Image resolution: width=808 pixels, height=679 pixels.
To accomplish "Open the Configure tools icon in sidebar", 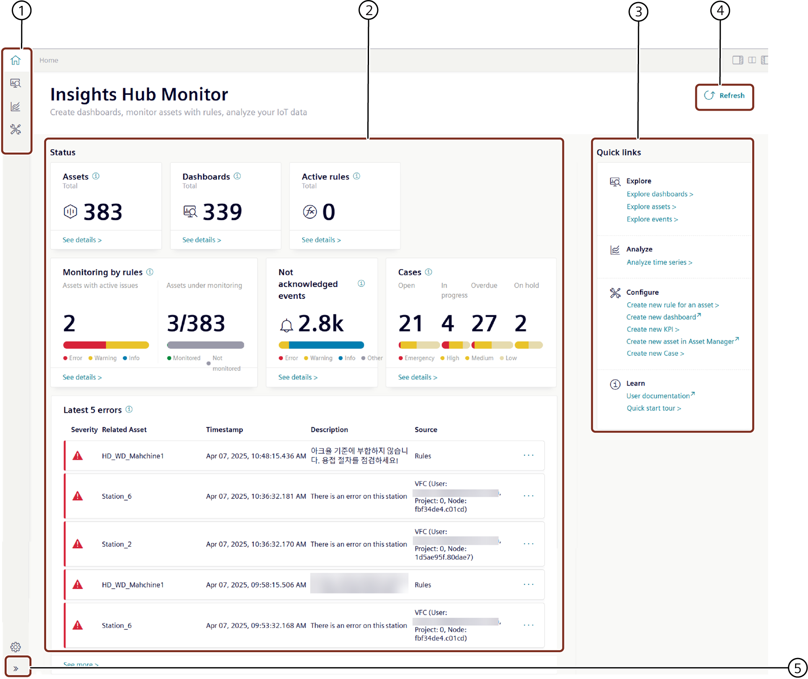I will 16,130.
